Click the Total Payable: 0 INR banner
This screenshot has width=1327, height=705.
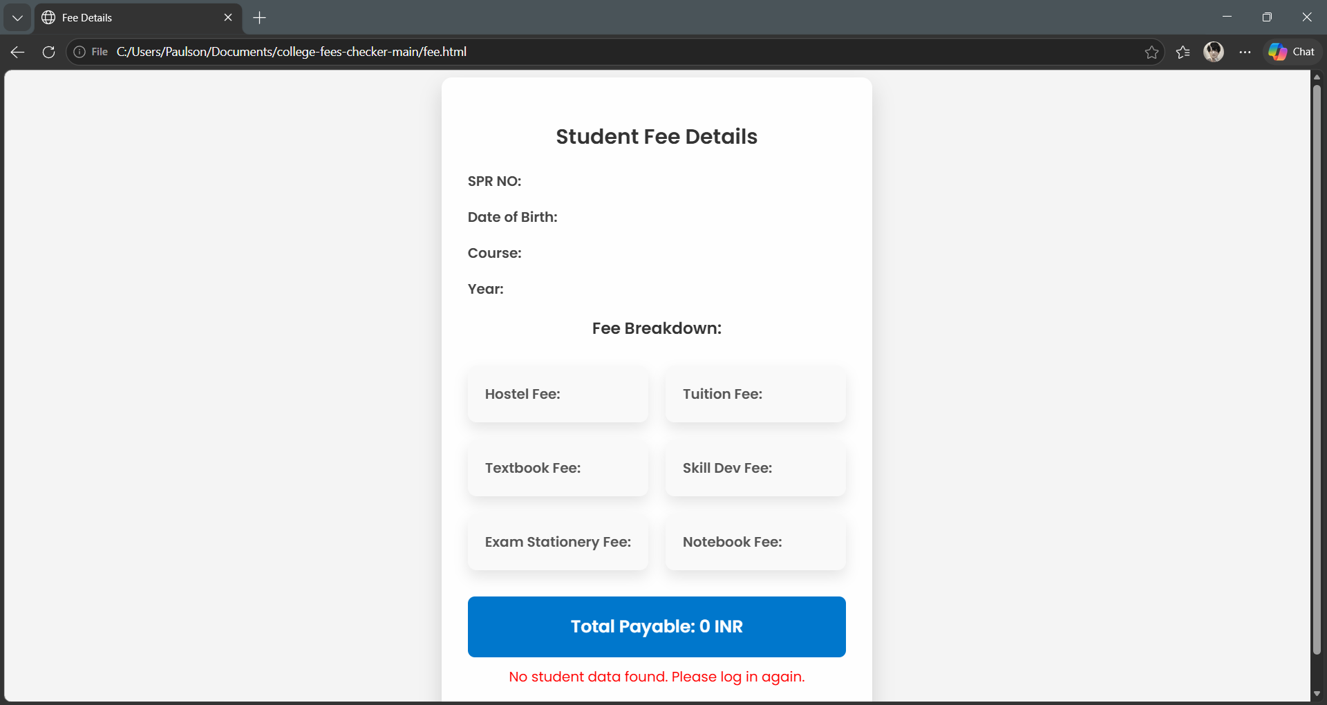point(657,627)
